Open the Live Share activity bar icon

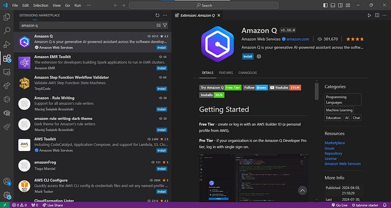7,86
